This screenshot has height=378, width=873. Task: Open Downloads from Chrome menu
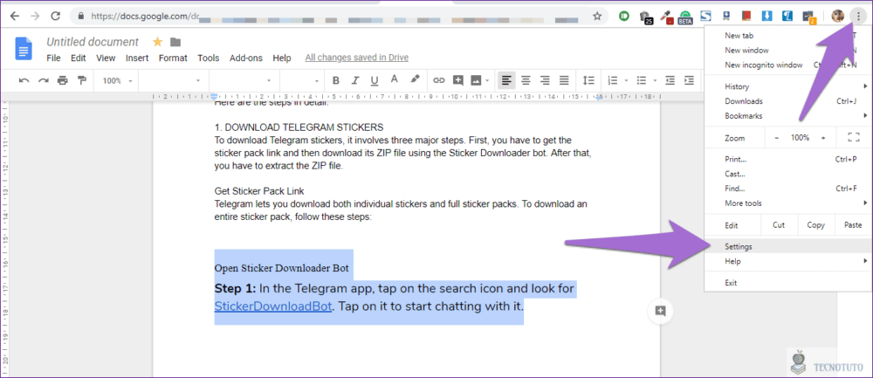(787, 101)
